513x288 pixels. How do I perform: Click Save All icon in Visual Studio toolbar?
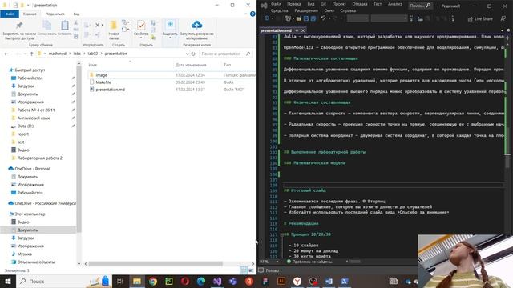point(313,18)
